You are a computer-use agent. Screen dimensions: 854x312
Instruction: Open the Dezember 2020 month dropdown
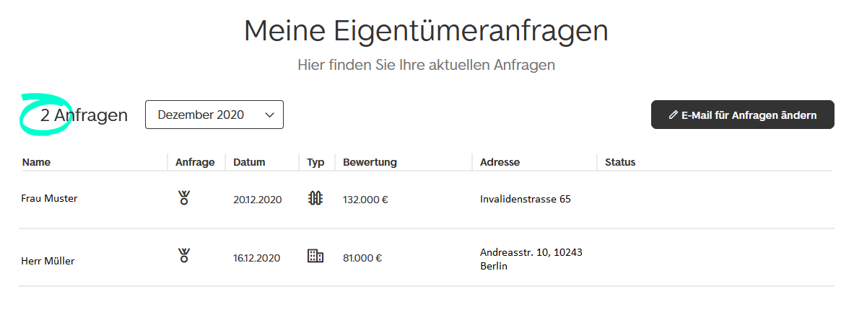tap(214, 115)
